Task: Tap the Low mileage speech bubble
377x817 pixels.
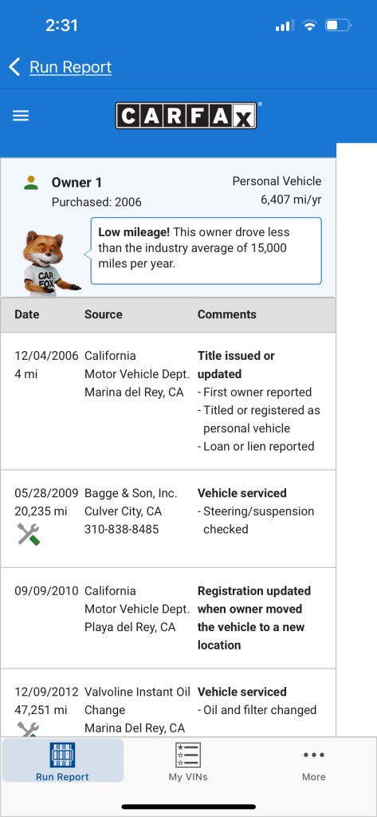Action: (x=206, y=251)
